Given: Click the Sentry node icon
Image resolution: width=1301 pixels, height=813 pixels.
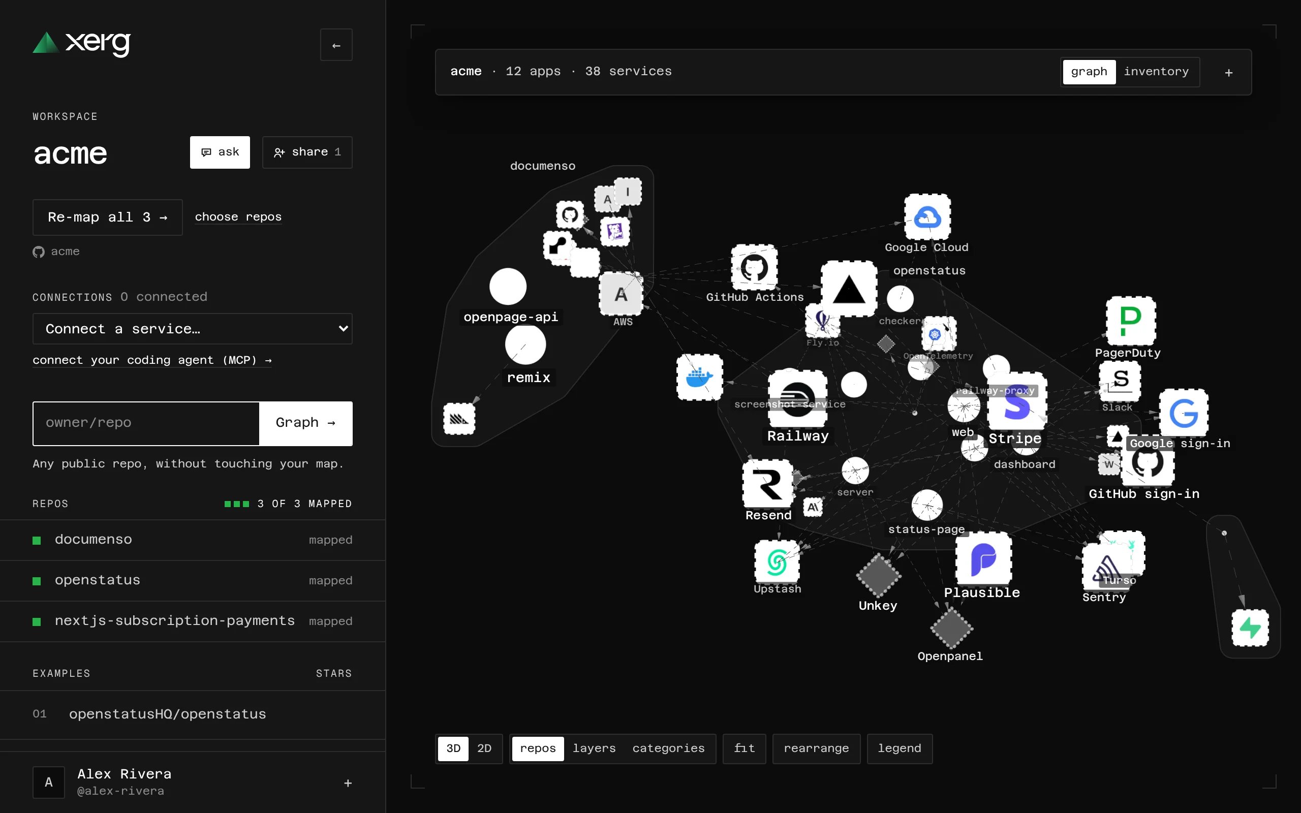Looking at the screenshot, I should [x=1105, y=567].
